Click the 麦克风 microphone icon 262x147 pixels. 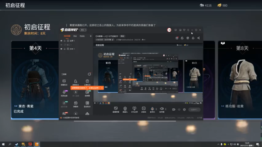pyautogui.click(x=152, y=109)
